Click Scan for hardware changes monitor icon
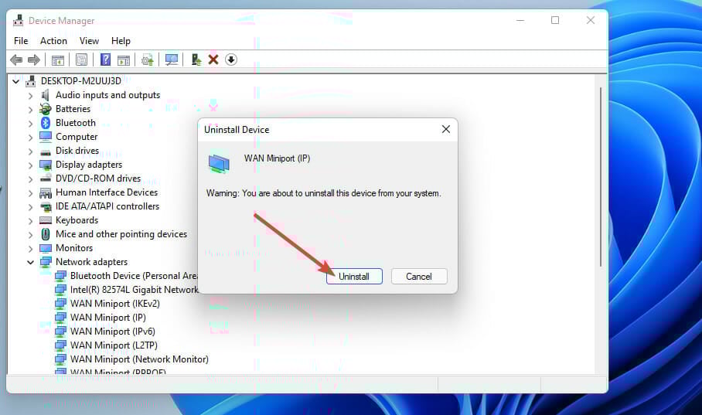702x415 pixels. click(x=172, y=60)
